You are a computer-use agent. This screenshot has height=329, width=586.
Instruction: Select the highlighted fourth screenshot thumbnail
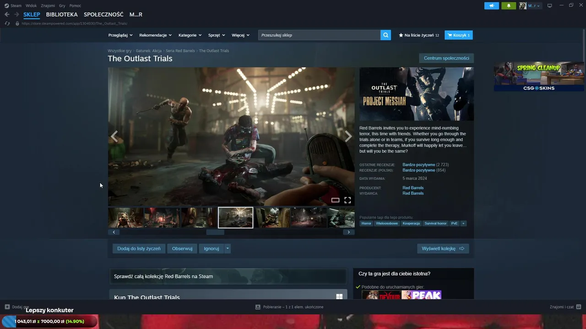[x=235, y=218]
